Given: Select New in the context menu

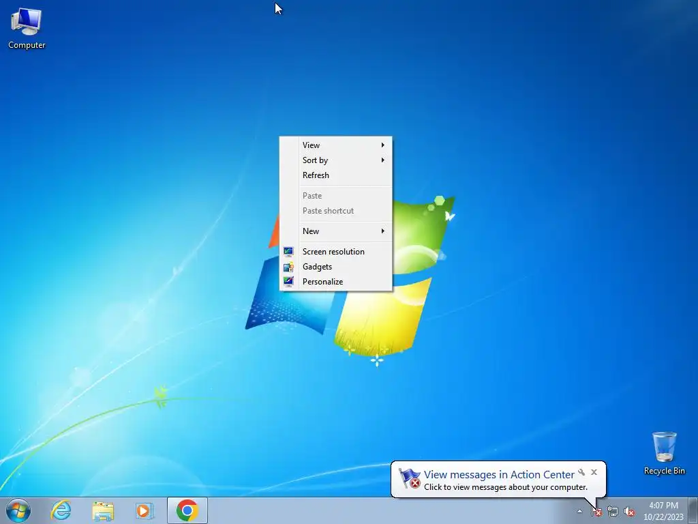Looking at the screenshot, I should click(x=335, y=231).
